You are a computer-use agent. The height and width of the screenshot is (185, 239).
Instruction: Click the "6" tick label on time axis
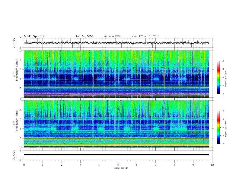tap(137, 165)
